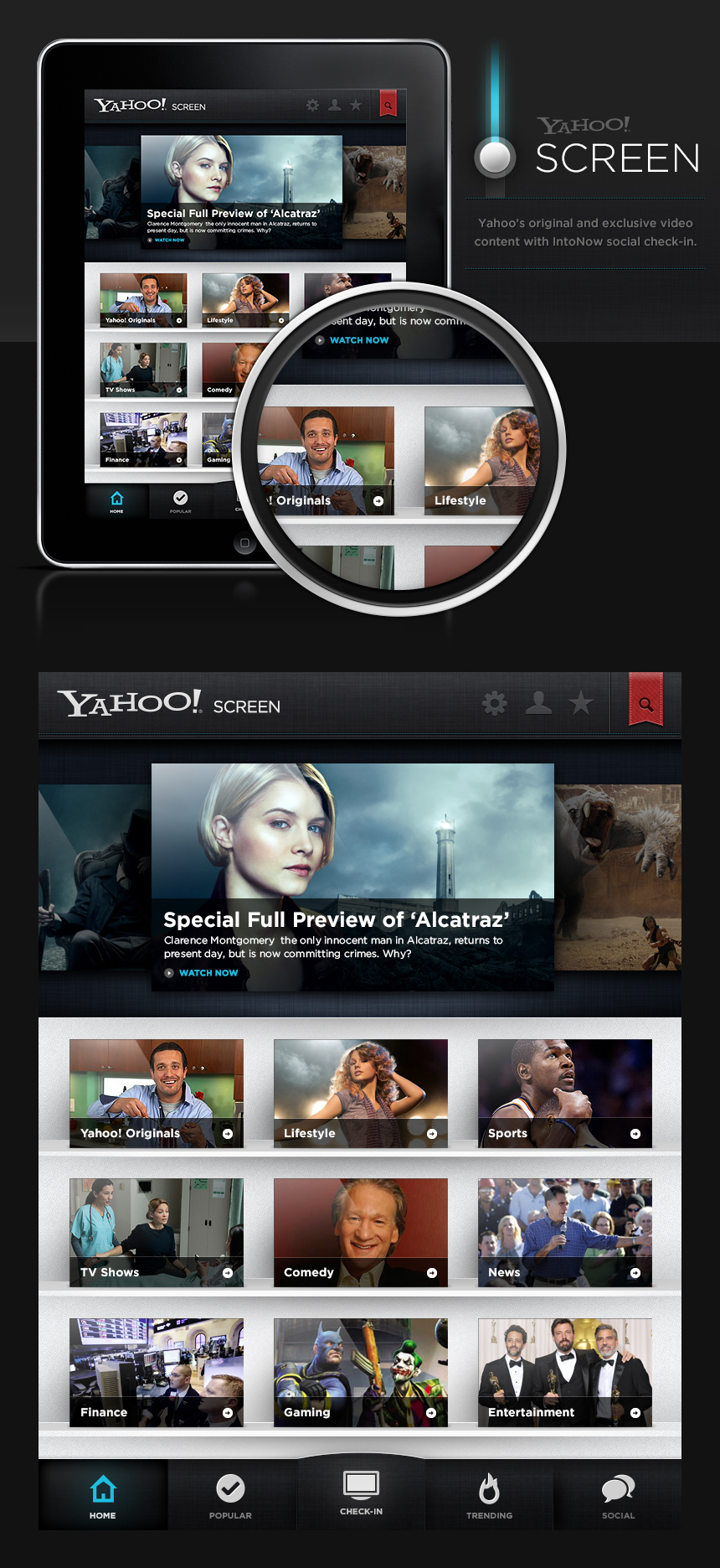Screen dimensions: 720x1568
Task: Click the red search ribbon in the iPad mockup
Action: [388, 104]
